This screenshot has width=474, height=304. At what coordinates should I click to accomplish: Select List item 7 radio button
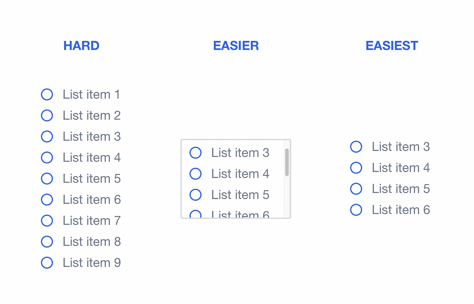point(47,221)
